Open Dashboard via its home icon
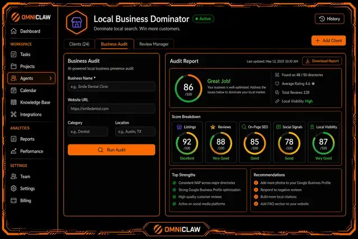This screenshot has width=358, height=239. 13,31
